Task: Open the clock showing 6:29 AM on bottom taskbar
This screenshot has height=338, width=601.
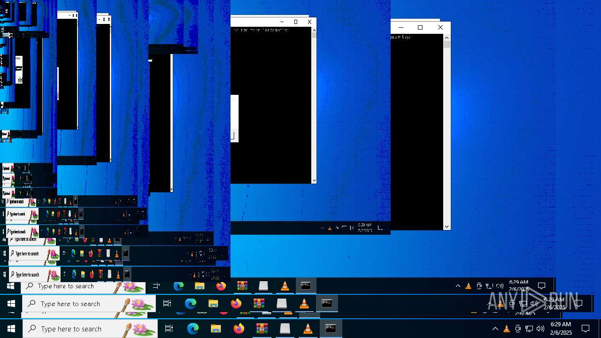Action: coord(561,329)
